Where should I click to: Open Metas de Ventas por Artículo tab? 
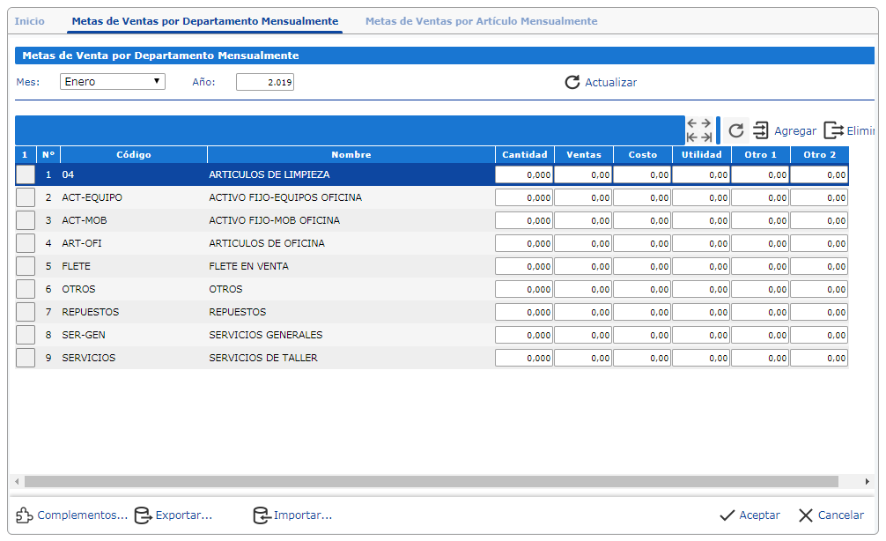point(481,21)
